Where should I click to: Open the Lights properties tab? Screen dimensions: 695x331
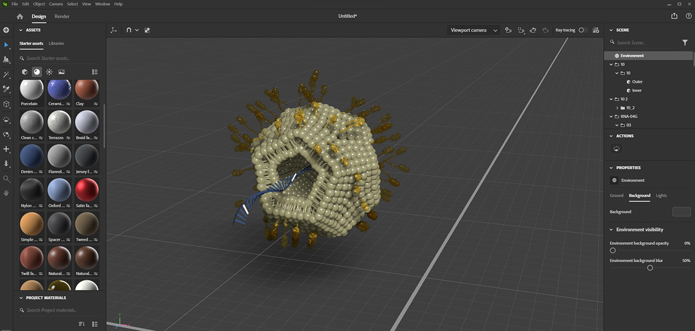[661, 196]
